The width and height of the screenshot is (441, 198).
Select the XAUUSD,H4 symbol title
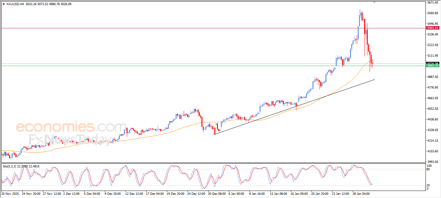point(15,4)
